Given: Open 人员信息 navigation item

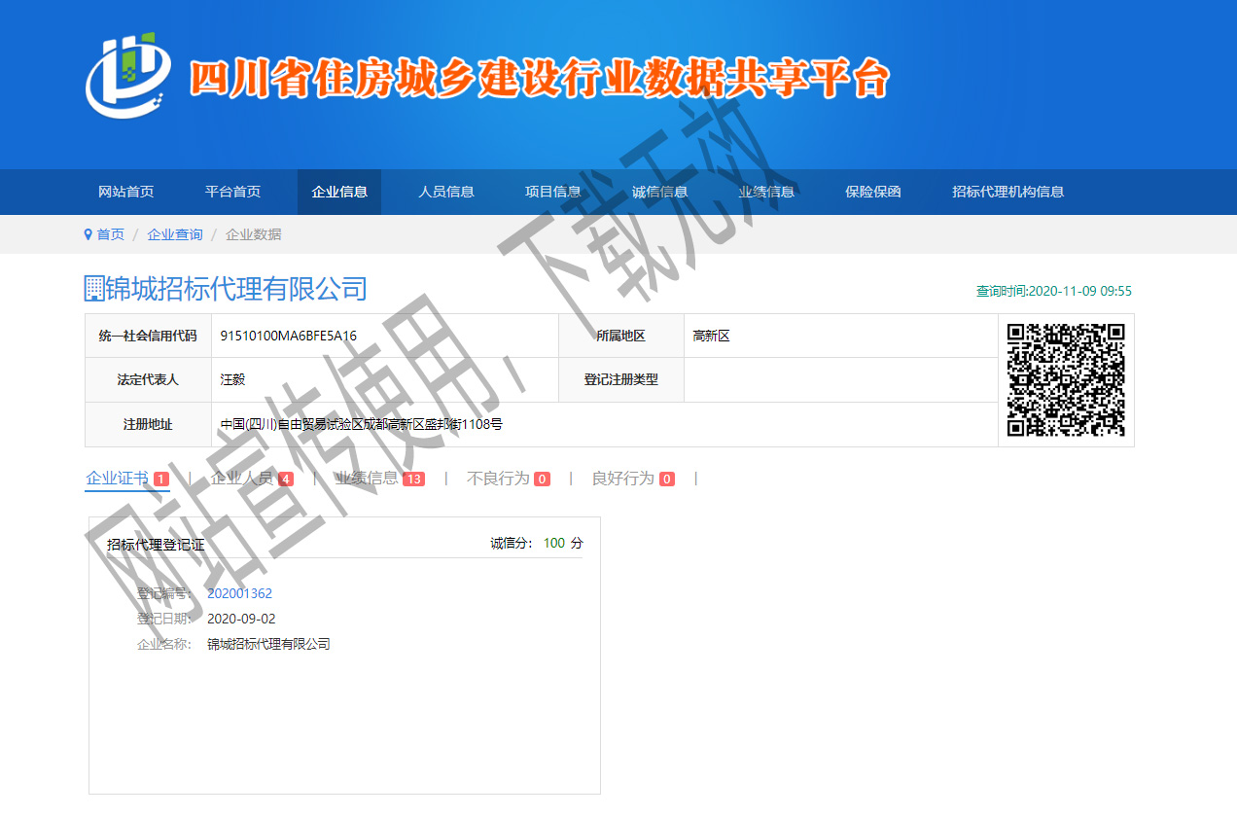Looking at the screenshot, I should coord(446,192).
